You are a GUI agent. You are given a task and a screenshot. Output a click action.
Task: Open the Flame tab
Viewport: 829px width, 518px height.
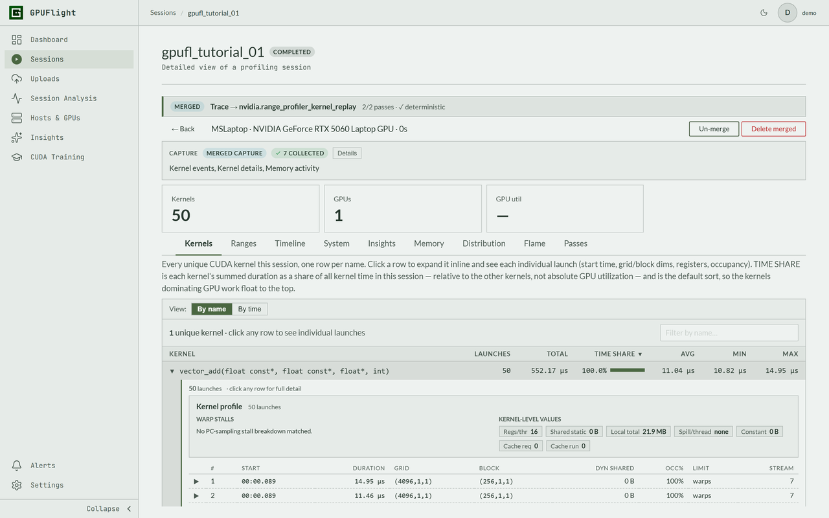(534, 243)
